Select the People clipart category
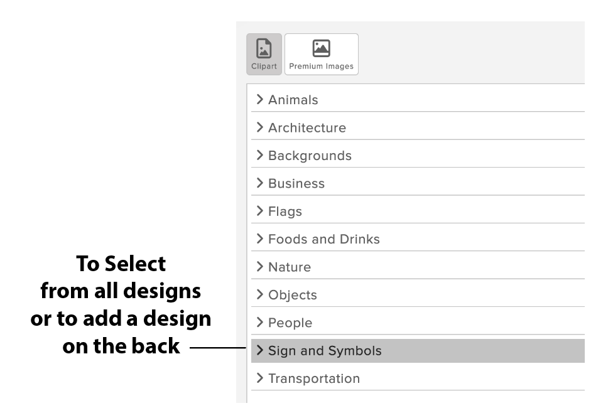 [x=290, y=323]
